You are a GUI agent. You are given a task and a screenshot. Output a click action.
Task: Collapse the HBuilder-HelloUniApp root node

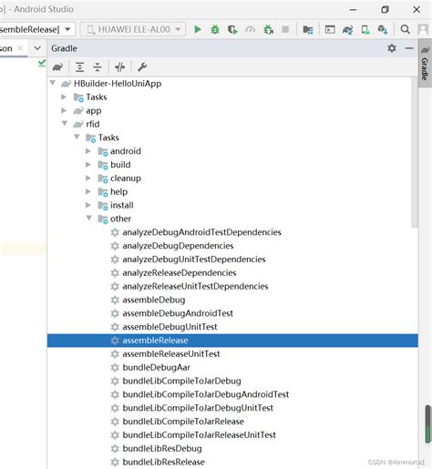pos(53,83)
